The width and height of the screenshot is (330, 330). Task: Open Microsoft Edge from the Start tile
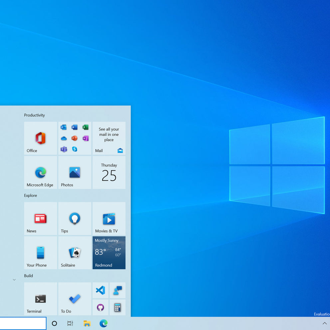click(40, 173)
